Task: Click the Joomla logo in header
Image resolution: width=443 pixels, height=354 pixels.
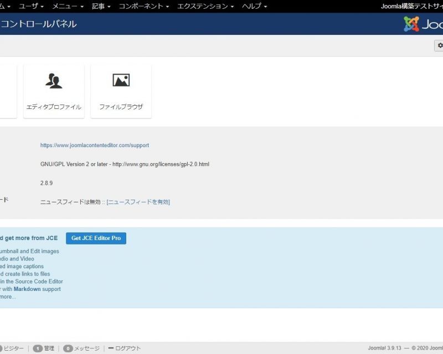Action: [x=423, y=24]
